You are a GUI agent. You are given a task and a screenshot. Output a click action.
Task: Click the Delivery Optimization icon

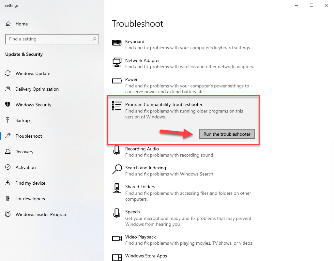pos(8,89)
